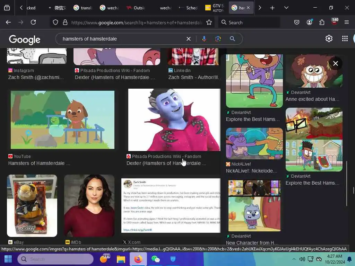The image size is (355, 266).
Task: Open LinkedIn Zach Smith - Author result
Action: (194, 77)
